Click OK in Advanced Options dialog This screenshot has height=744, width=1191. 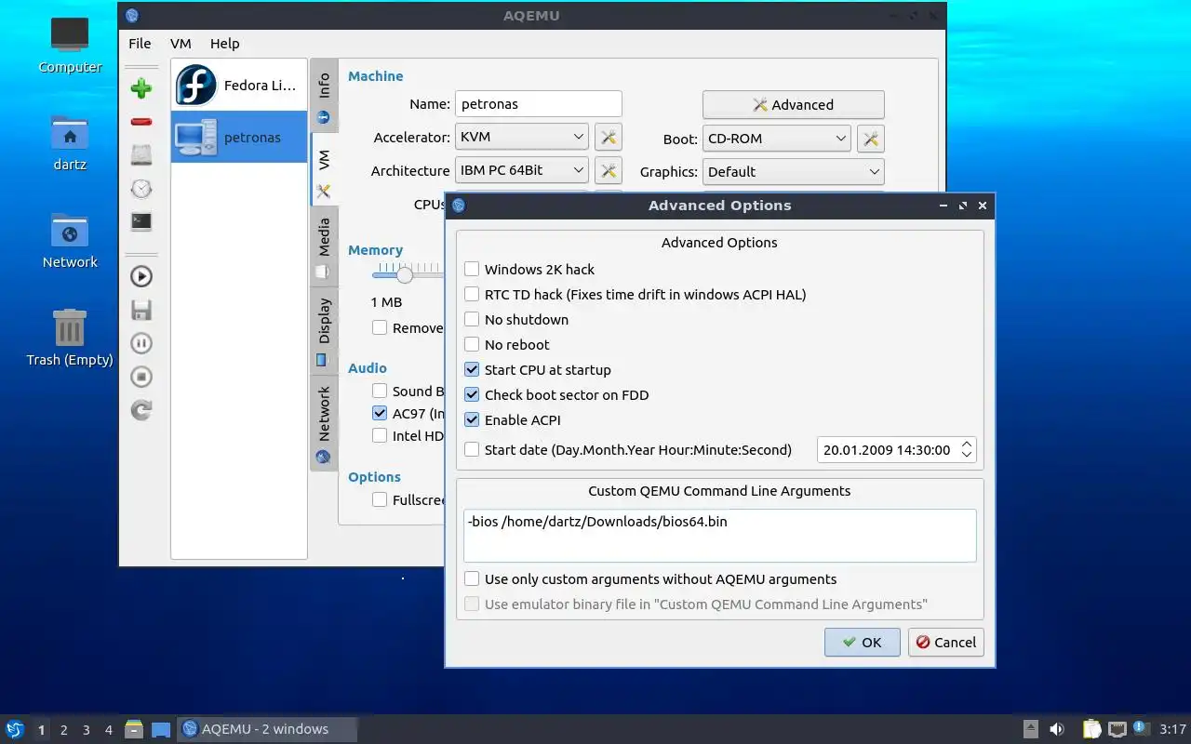coord(862,642)
